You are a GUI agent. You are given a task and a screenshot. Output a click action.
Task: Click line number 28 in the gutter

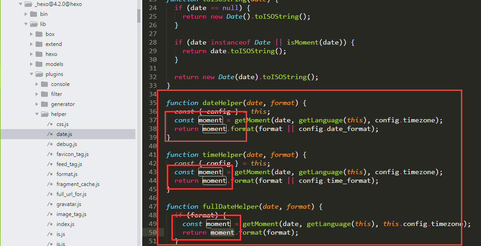[153, 42]
